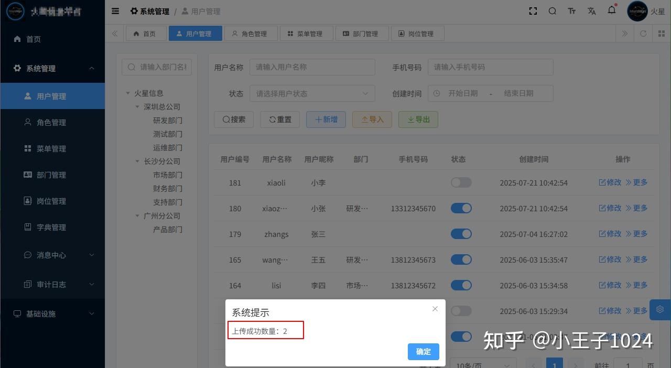Open the floating settings gear on the right

point(660,309)
